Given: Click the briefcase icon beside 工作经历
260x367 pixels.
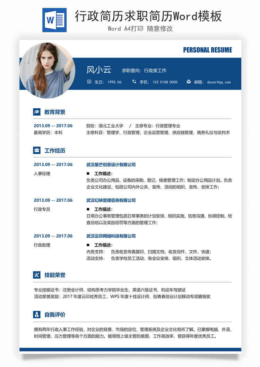Looking at the screenshot, I should [37, 150].
